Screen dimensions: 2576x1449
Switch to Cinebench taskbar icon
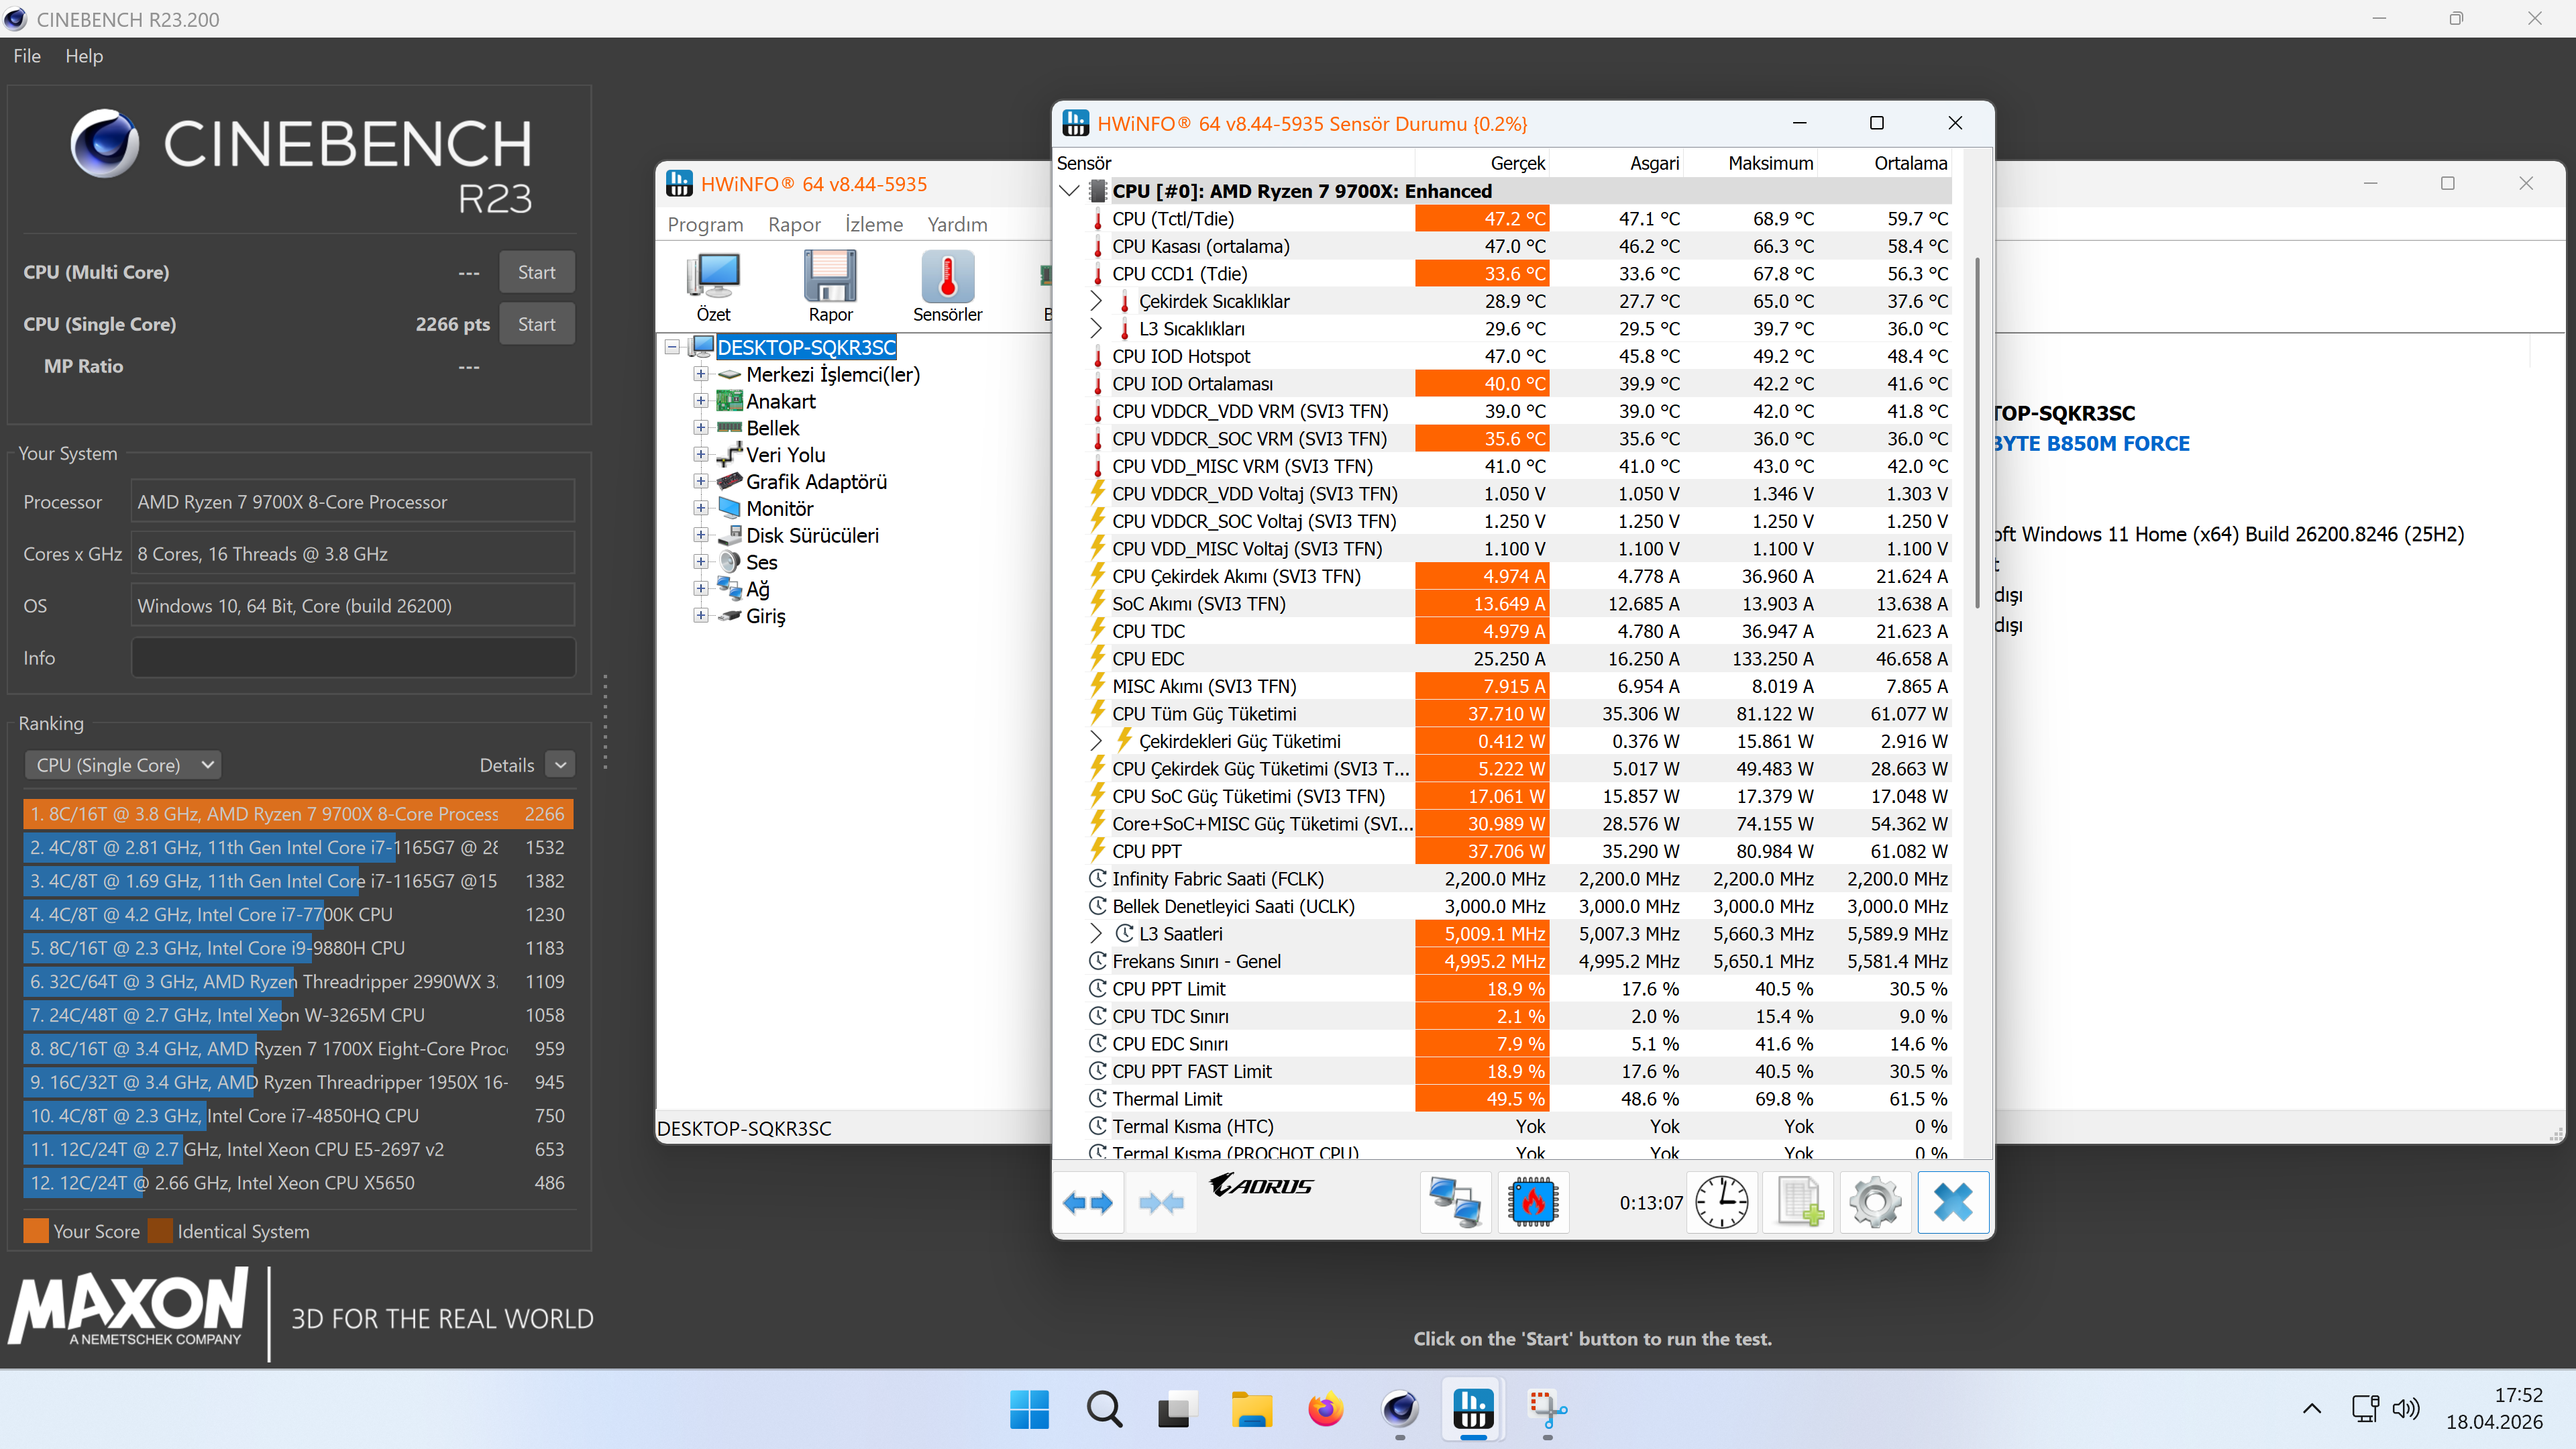1399,1410
